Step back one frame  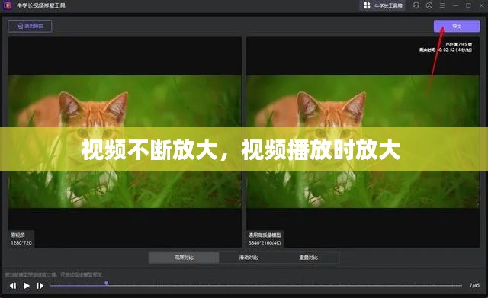click(13, 286)
